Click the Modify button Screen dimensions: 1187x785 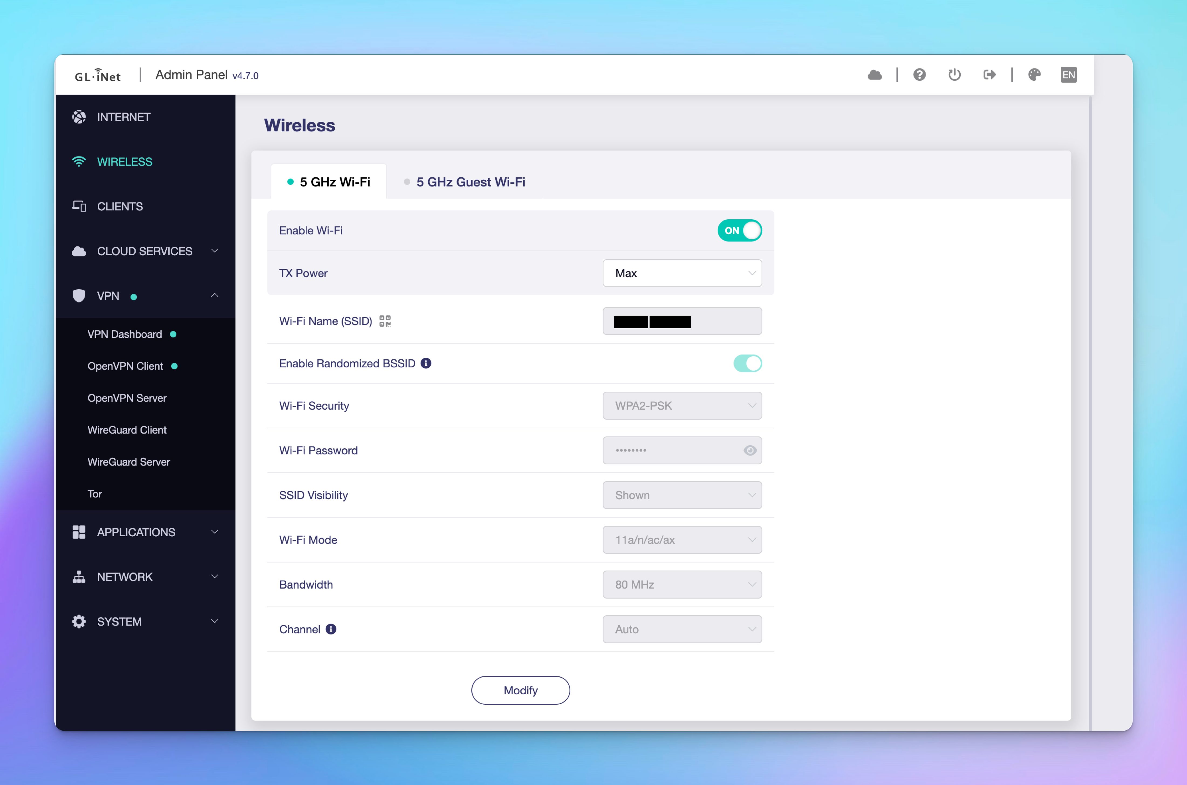520,690
